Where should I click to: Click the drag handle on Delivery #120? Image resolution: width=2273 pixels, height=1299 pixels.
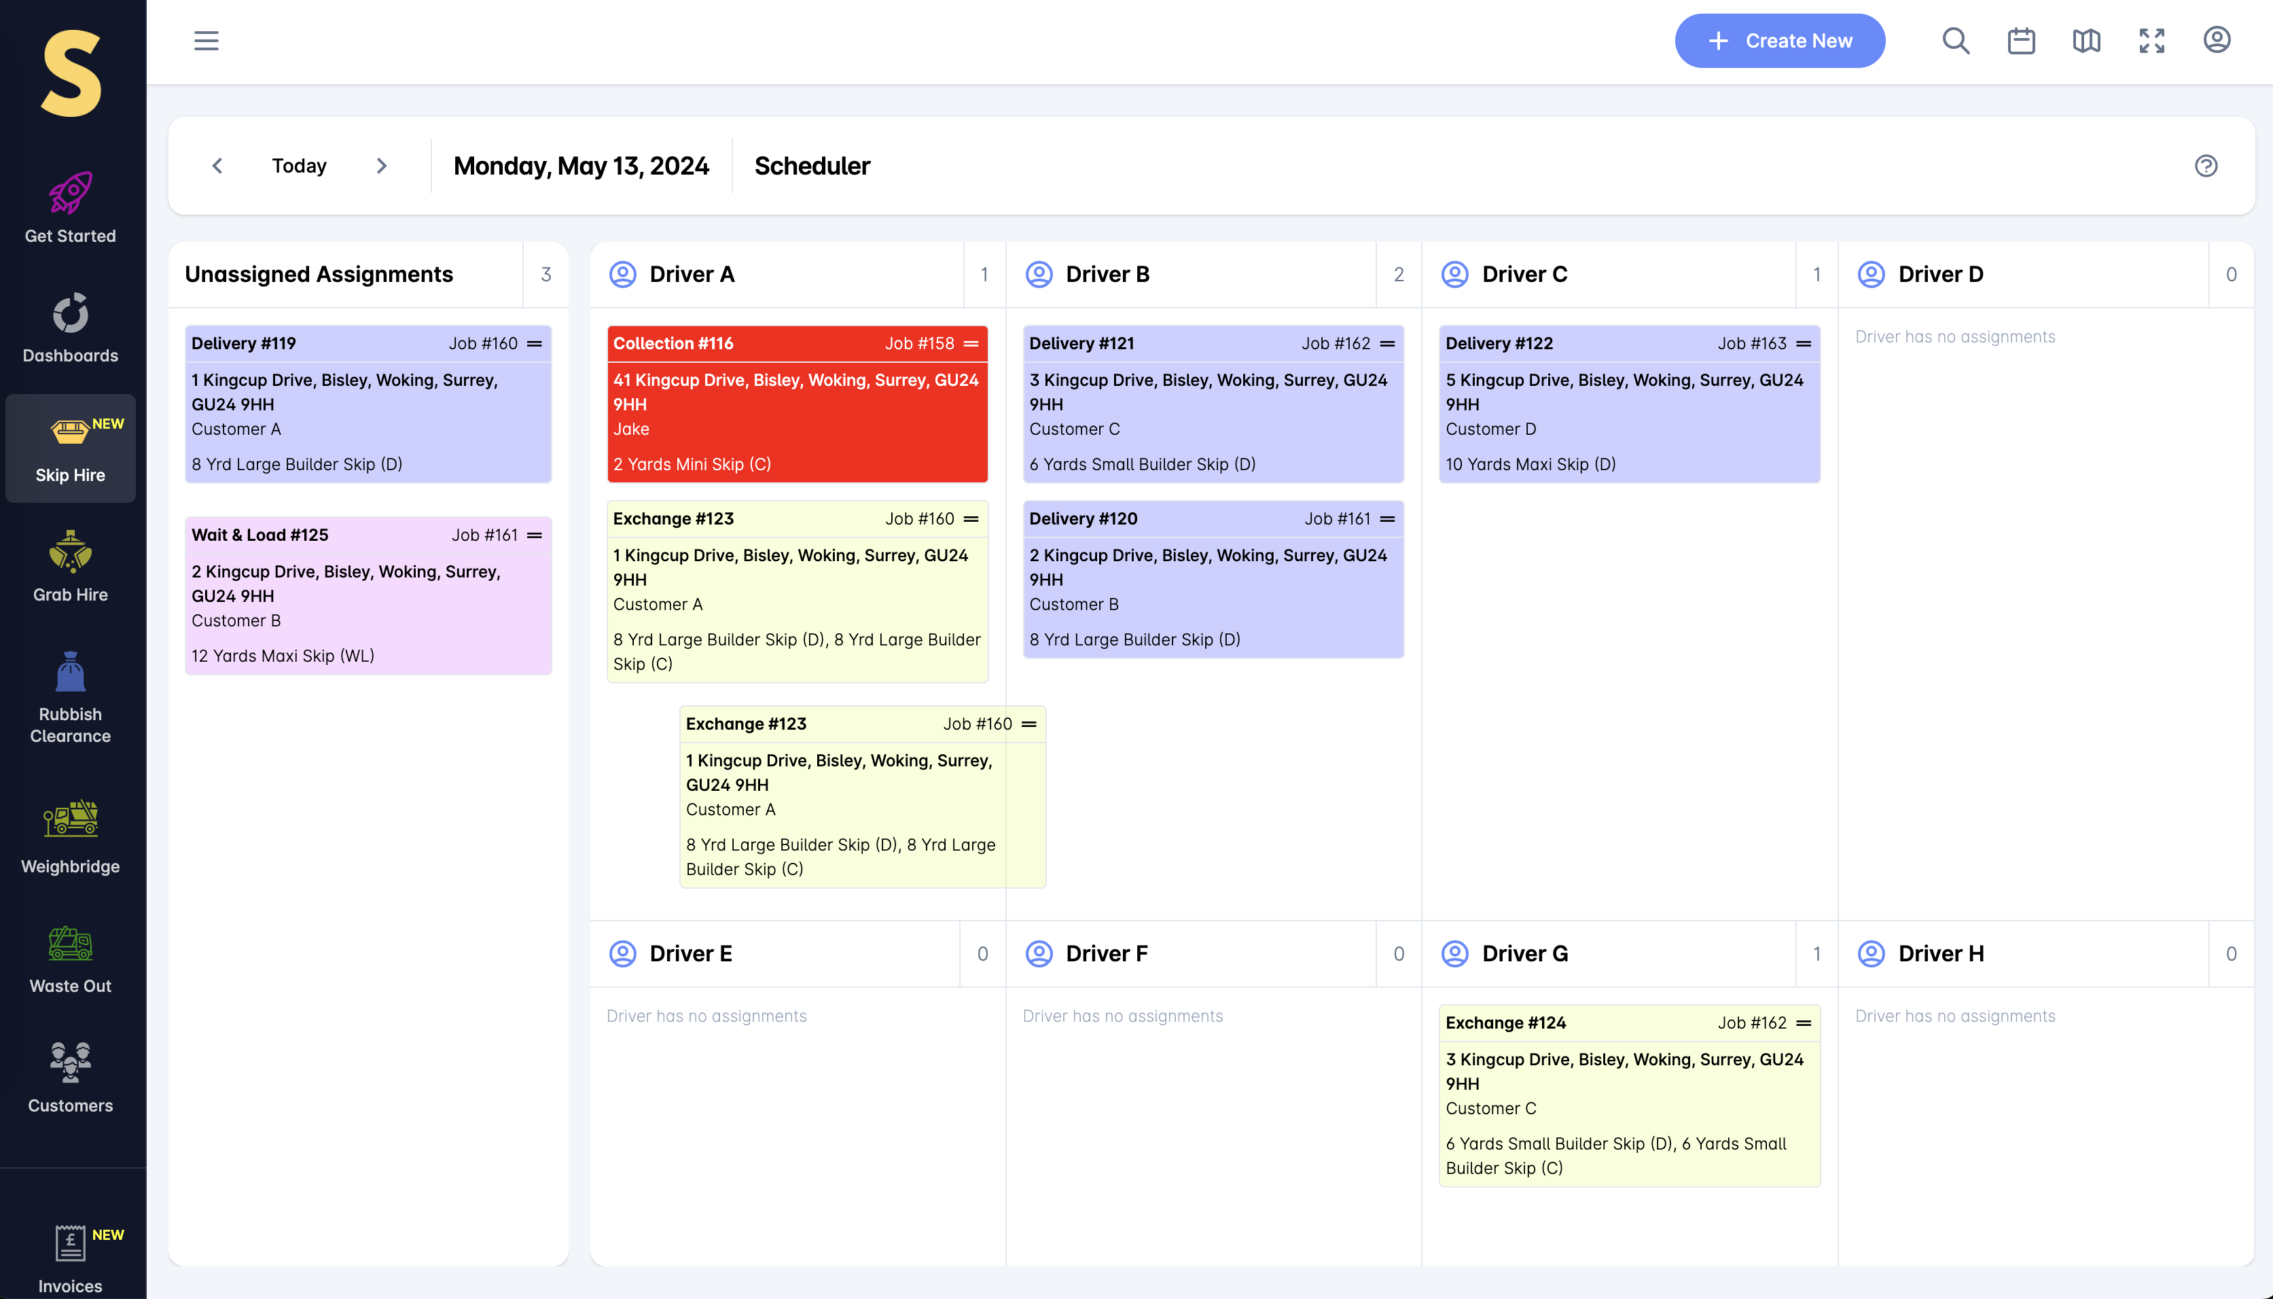click(1387, 519)
